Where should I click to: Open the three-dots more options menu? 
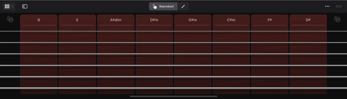[x=327, y=6]
